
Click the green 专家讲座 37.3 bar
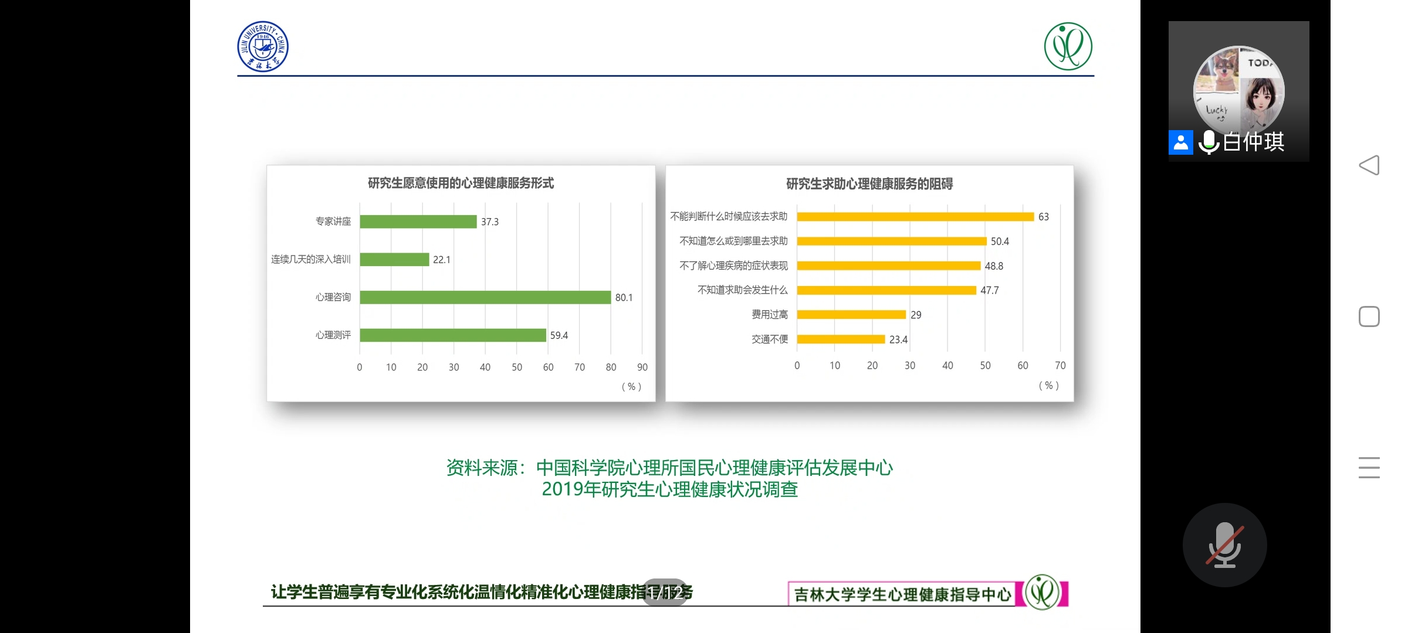click(x=418, y=222)
